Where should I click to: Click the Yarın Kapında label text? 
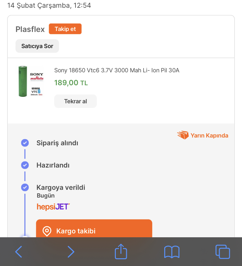(209, 136)
